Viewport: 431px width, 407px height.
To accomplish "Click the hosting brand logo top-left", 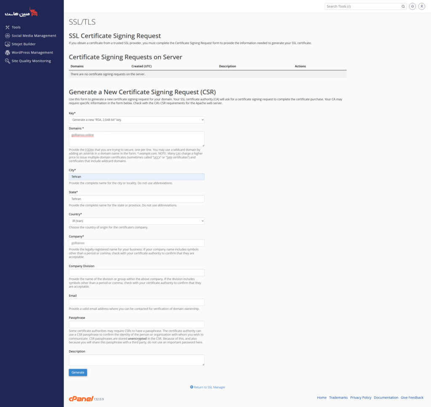I will click(x=21, y=13).
